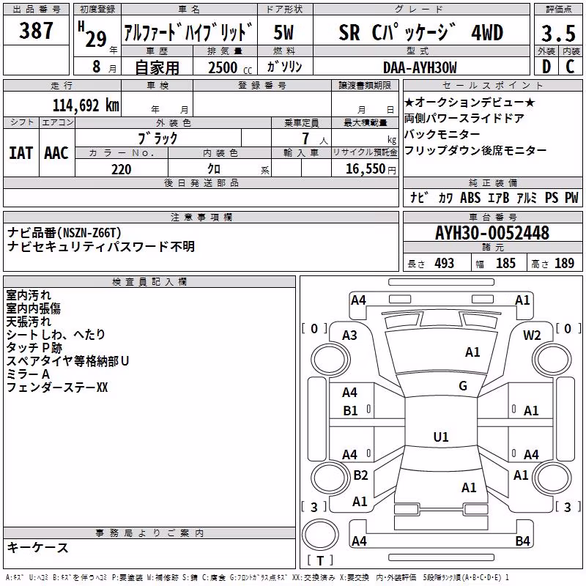
Task: Select the displacement 2500 cc
Action: point(230,67)
